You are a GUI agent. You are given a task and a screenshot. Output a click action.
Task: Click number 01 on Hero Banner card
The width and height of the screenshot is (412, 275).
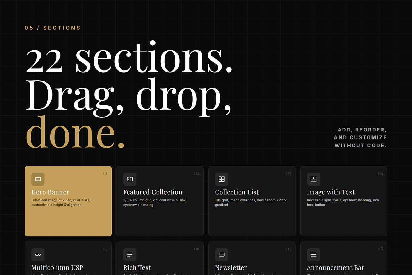105,173
